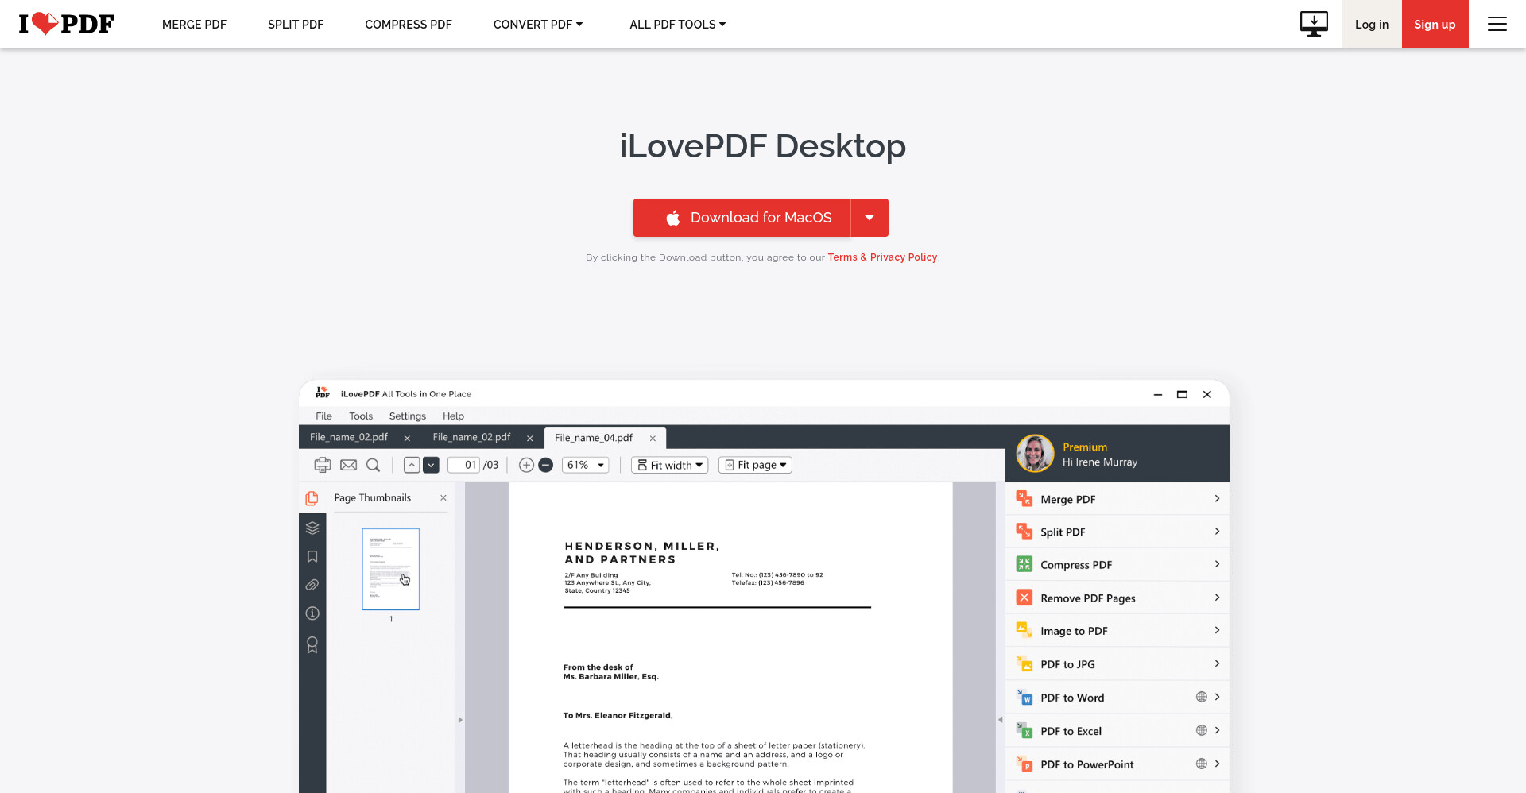Click the PDF to Word icon
The height and width of the screenshot is (793, 1526).
tap(1024, 697)
